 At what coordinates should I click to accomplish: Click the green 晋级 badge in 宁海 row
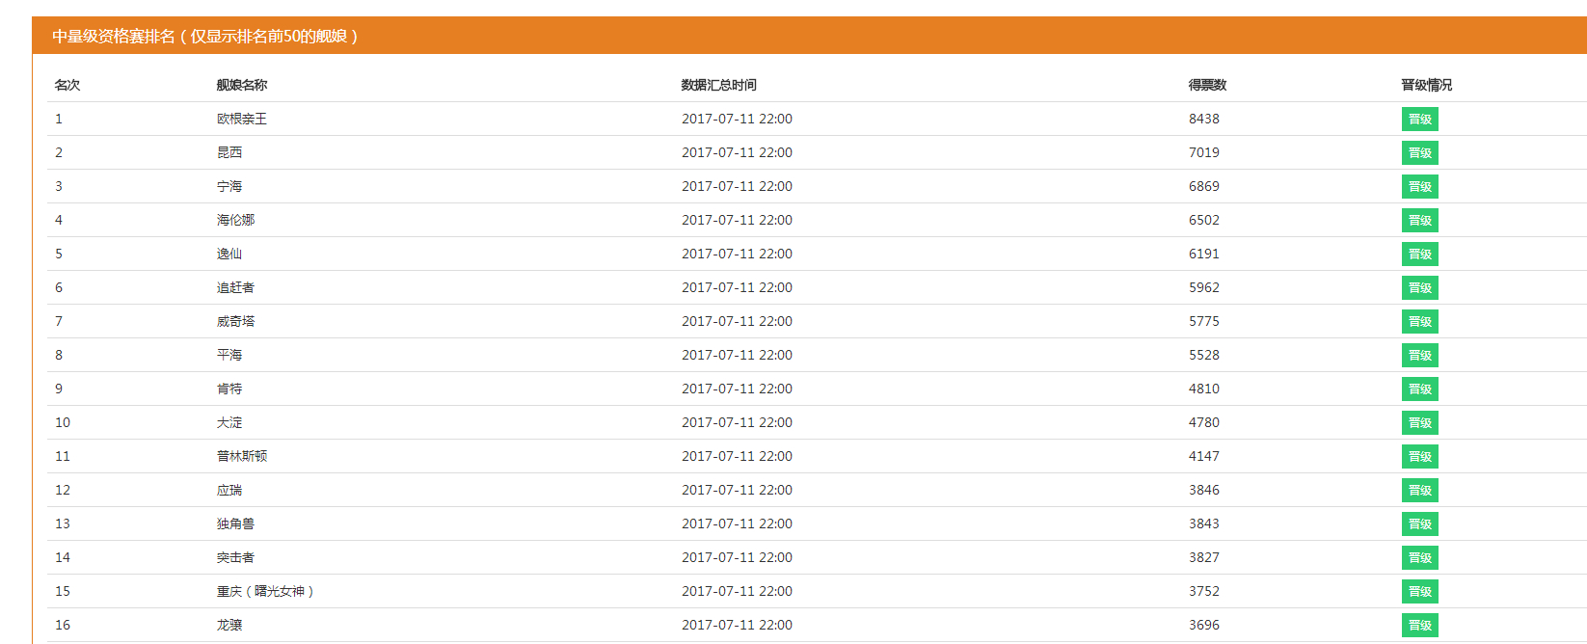pos(1419,186)
